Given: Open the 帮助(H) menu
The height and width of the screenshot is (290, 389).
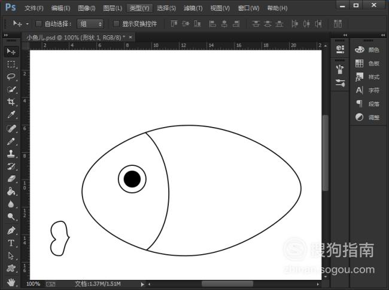Looking at the screenshot, I should click(277, 8).
